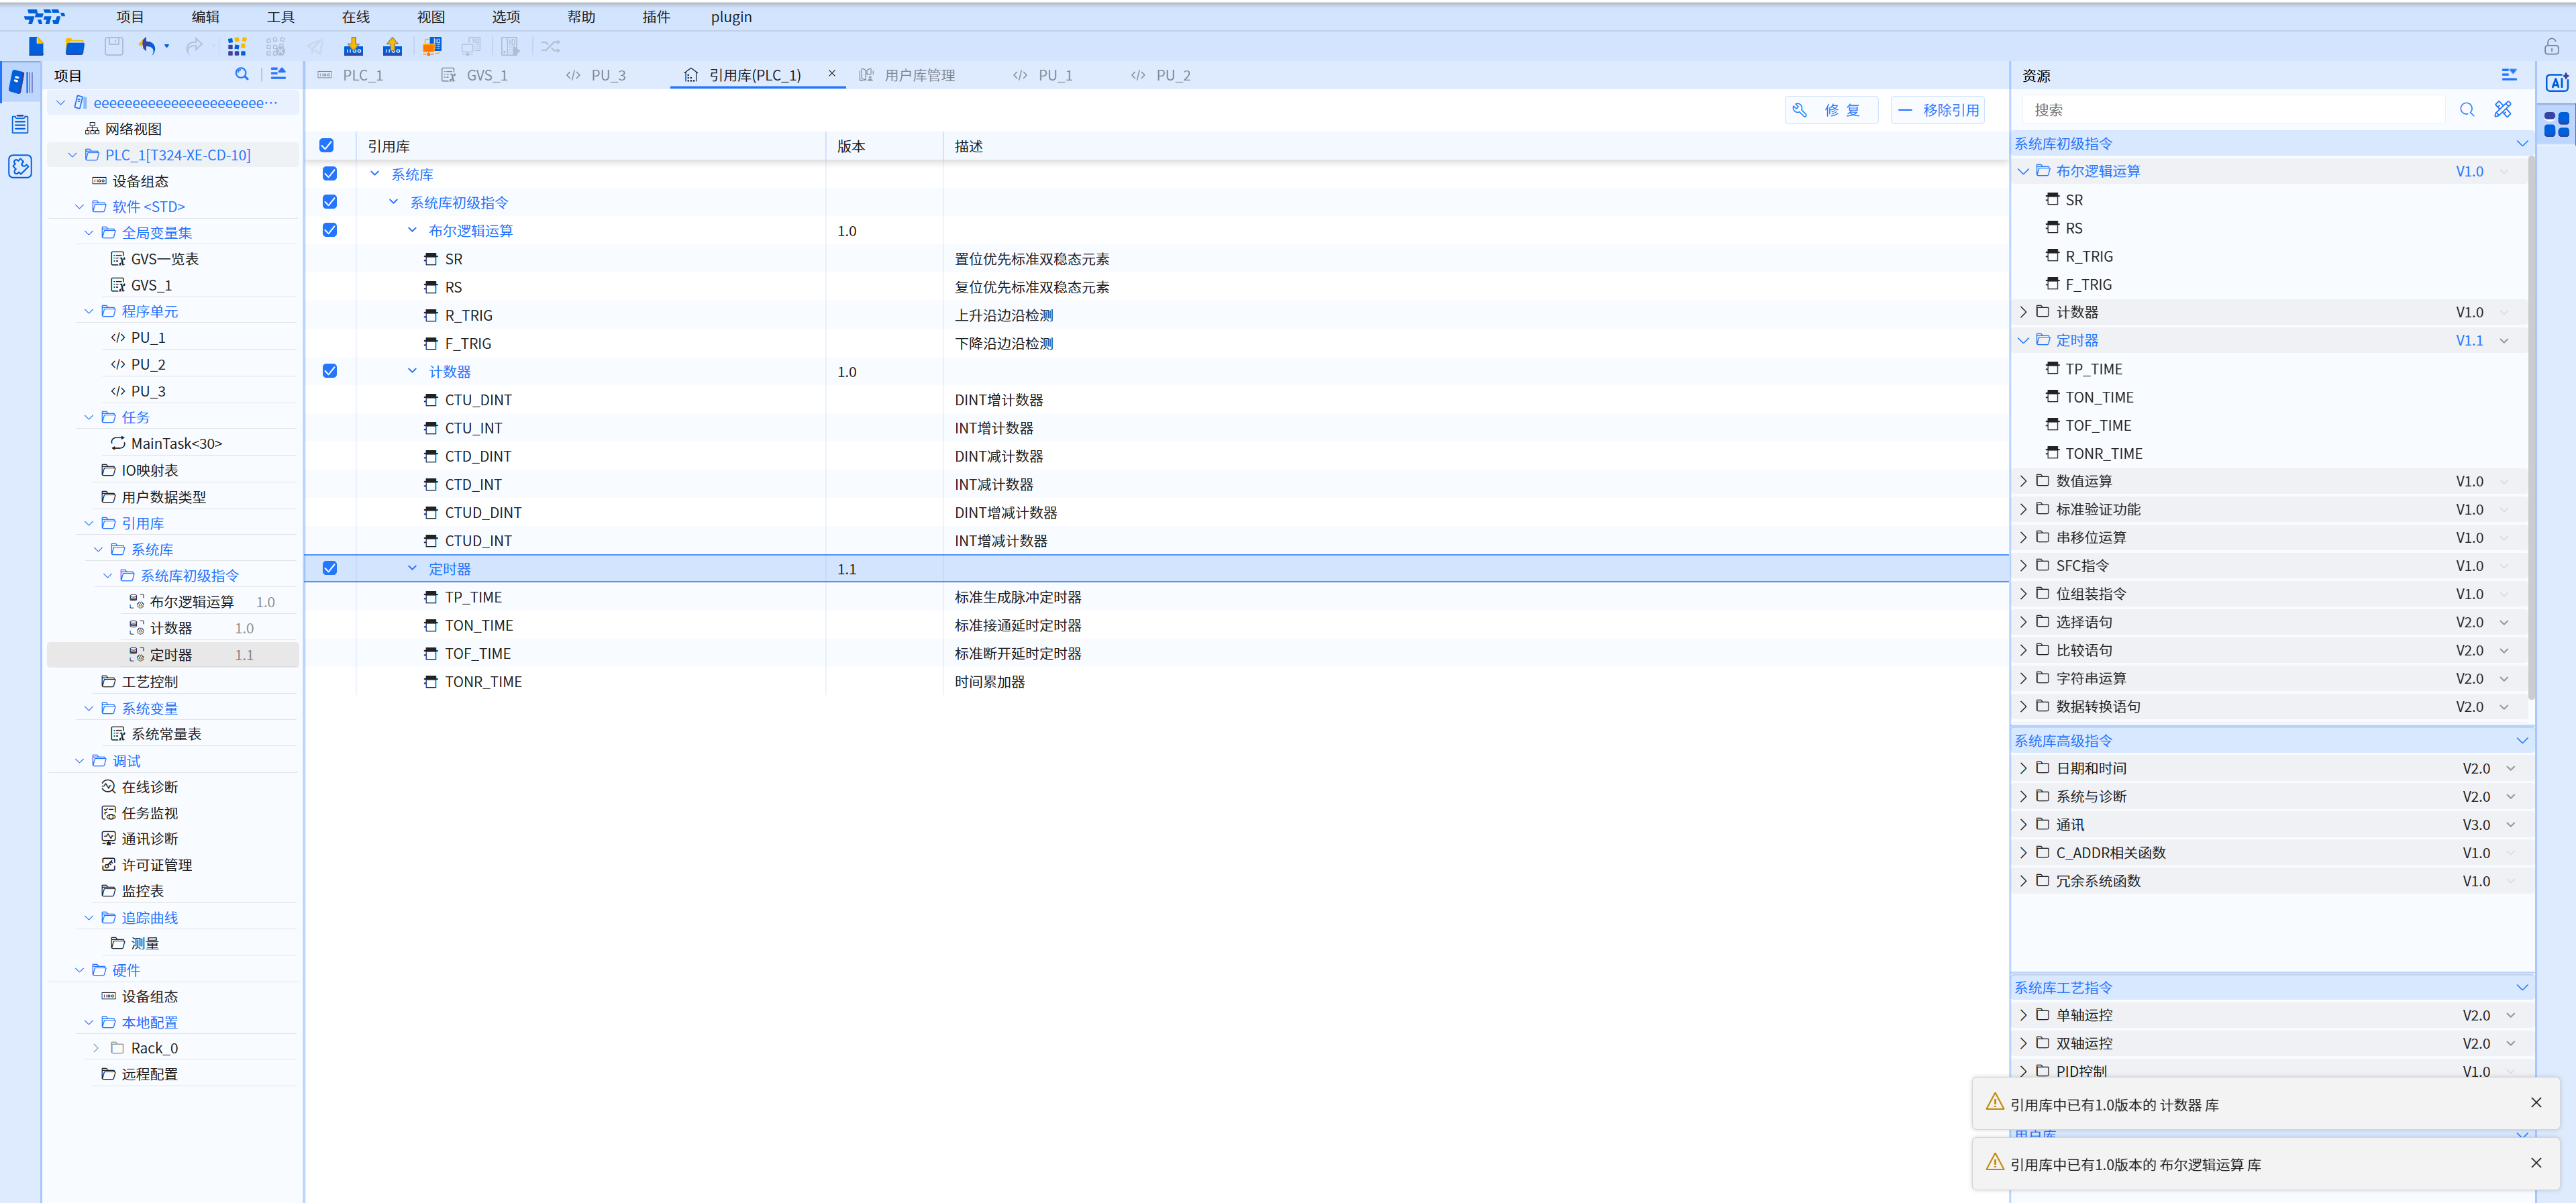Toggle the header select-all checkbox

point(327,146)
